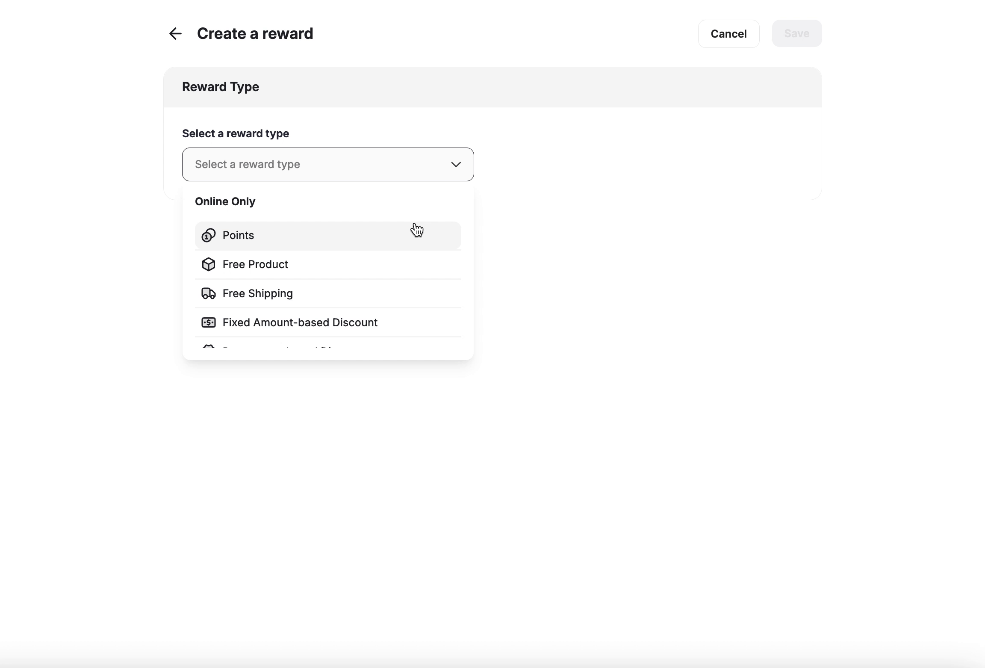Choose Free Product from the list
This screenshot has width=985, height=668.
255,264
